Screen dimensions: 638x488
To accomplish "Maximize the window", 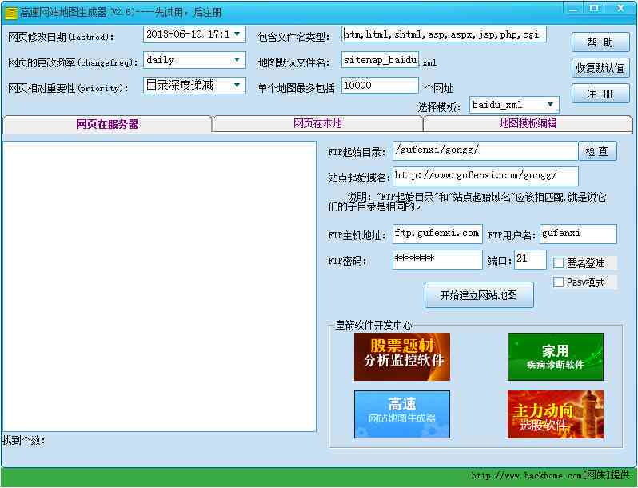I will (x=594, y=8).
